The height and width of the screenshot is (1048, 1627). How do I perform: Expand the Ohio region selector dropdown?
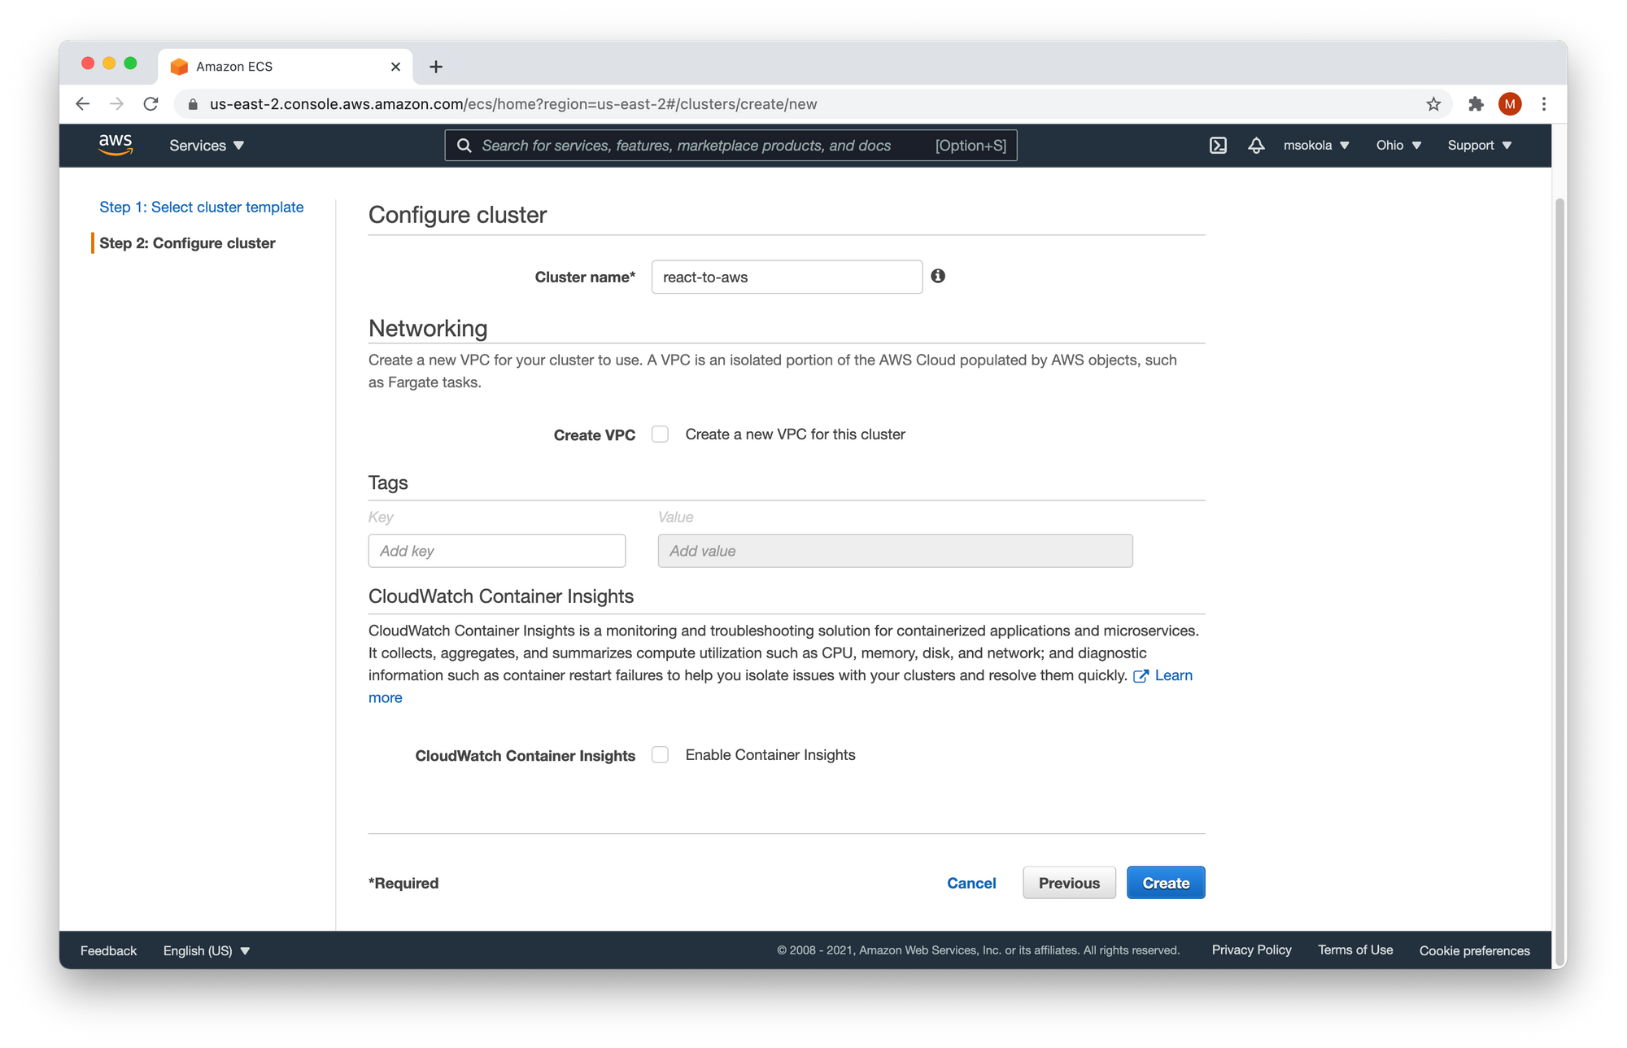[x=1394, y=145]
